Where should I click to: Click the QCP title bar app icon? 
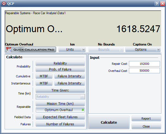4,4
